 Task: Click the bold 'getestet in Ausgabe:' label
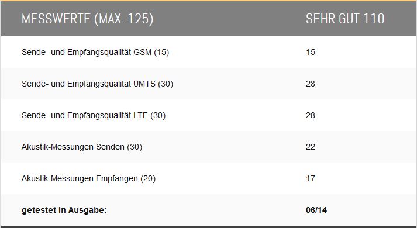click(64, 210)
